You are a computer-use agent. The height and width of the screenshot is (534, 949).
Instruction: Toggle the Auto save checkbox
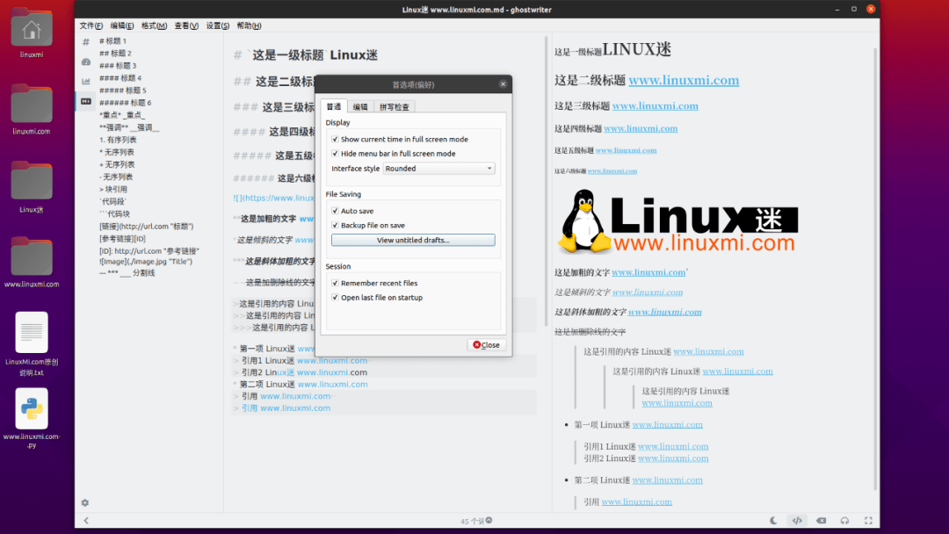coord(335,211)
